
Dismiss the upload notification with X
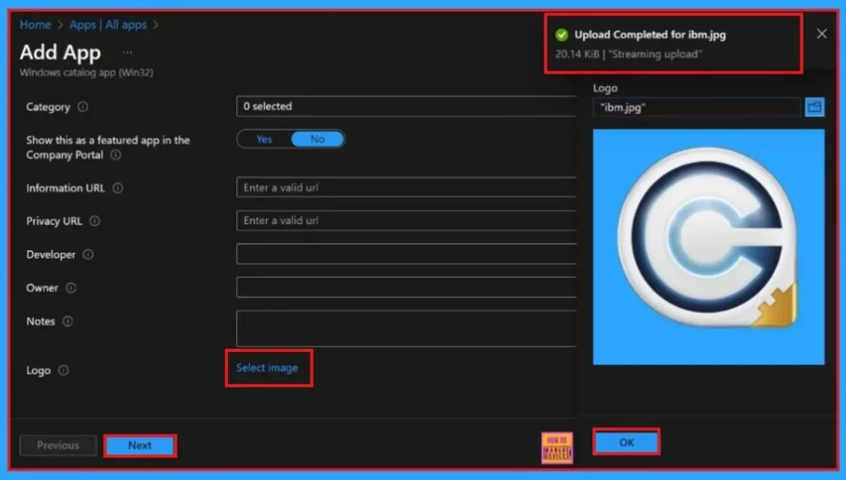(822, 34)
